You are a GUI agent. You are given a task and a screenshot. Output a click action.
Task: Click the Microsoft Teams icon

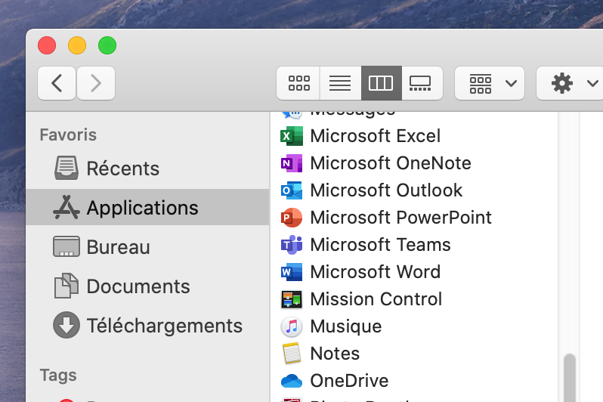coord(291,245)
